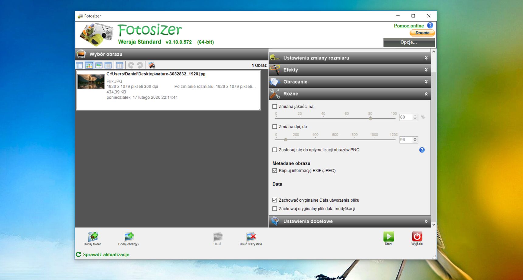The width and height of the screenshot is (523, 280).
Task: Select the colored thumbnail grid view icon
Action: point(89,65)
